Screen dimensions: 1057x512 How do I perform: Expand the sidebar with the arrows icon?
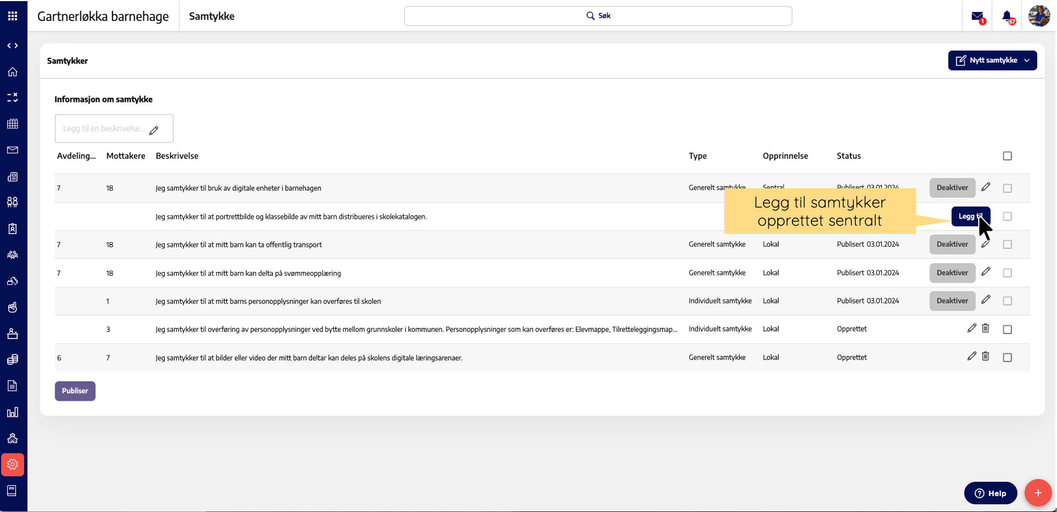13,46
